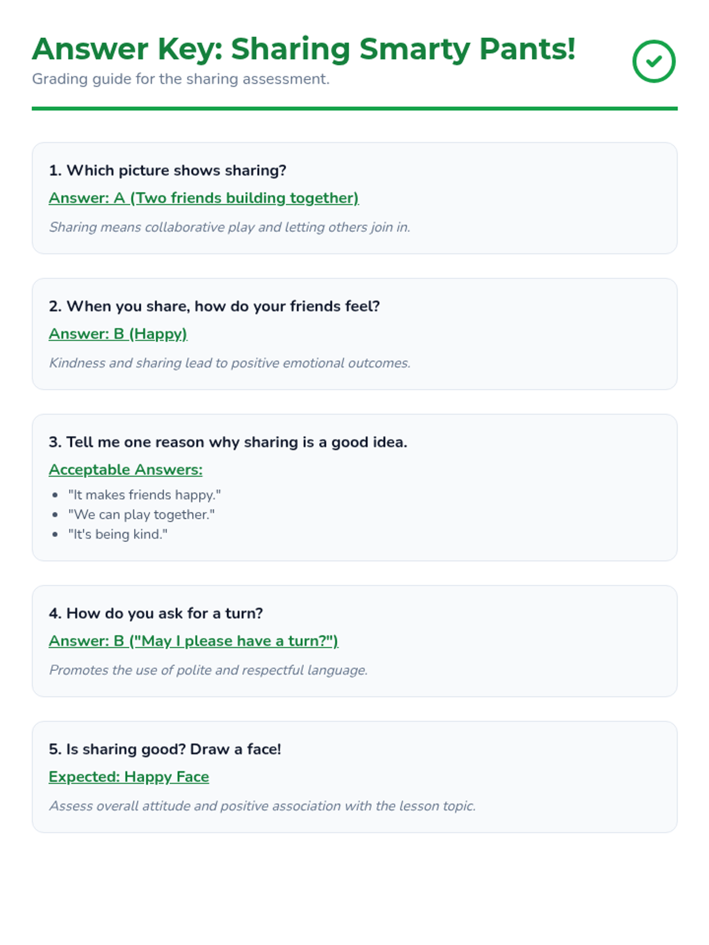
Task: Open the "Answer: B (Happy)" link
Action: coord(118,334)
